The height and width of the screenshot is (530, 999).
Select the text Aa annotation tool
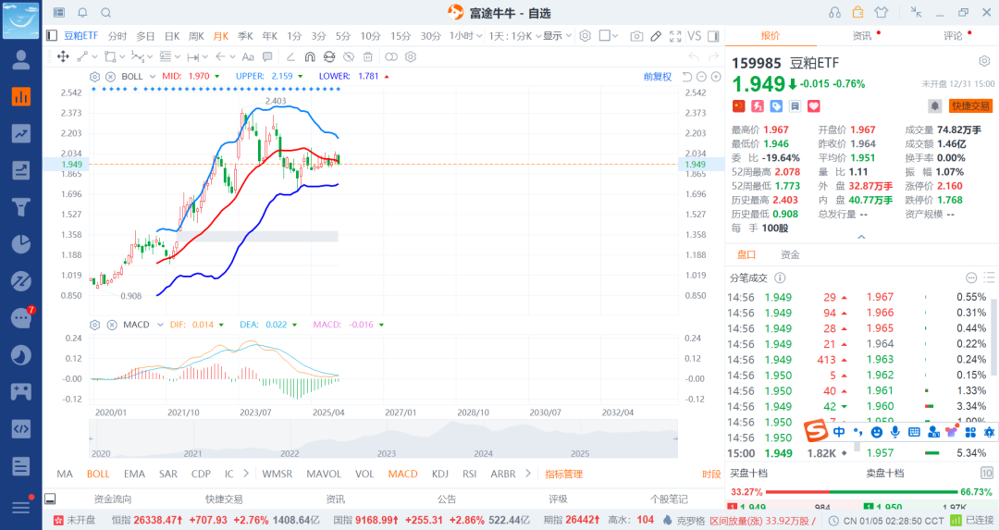[248, 56]
